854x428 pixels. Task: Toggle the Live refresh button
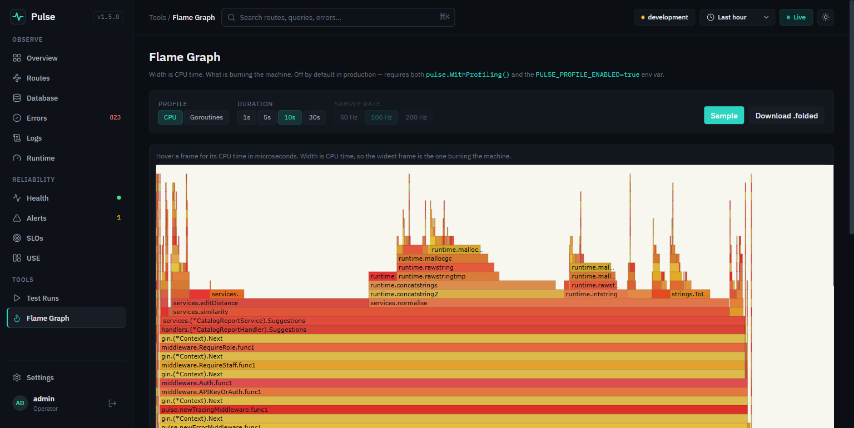[x=796, y=17]
